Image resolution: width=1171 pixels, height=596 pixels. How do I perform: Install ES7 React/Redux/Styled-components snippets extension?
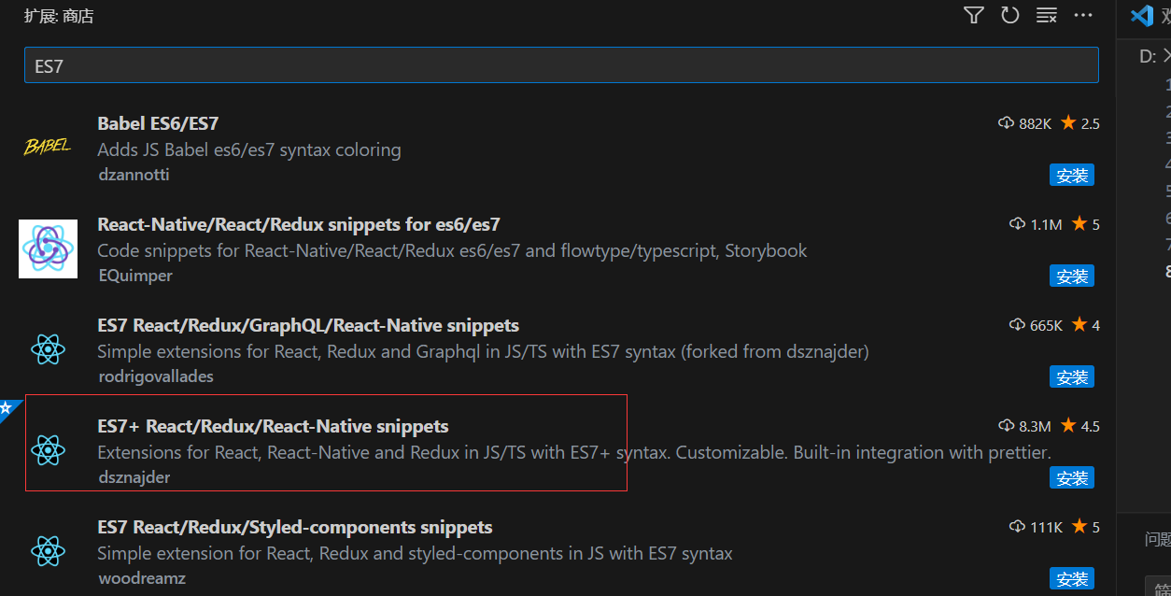pyautogui.click(x=1071, y=578)
